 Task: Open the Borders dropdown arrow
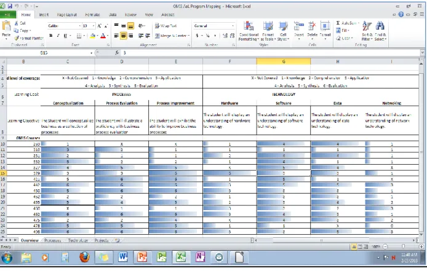(x=84, y=36)
